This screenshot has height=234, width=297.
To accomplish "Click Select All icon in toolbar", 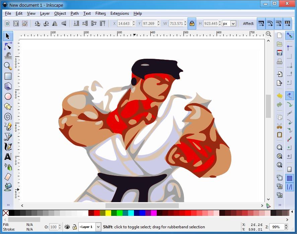I will [16, 24].
